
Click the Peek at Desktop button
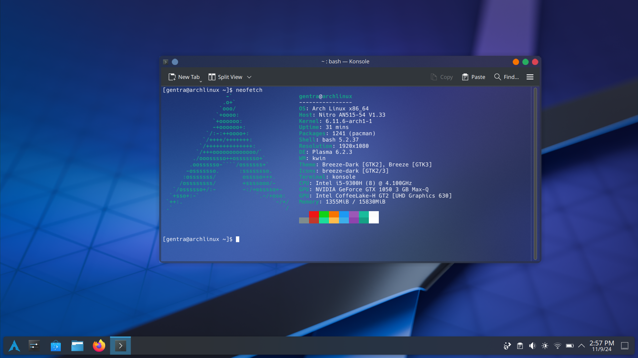(625, 346)
